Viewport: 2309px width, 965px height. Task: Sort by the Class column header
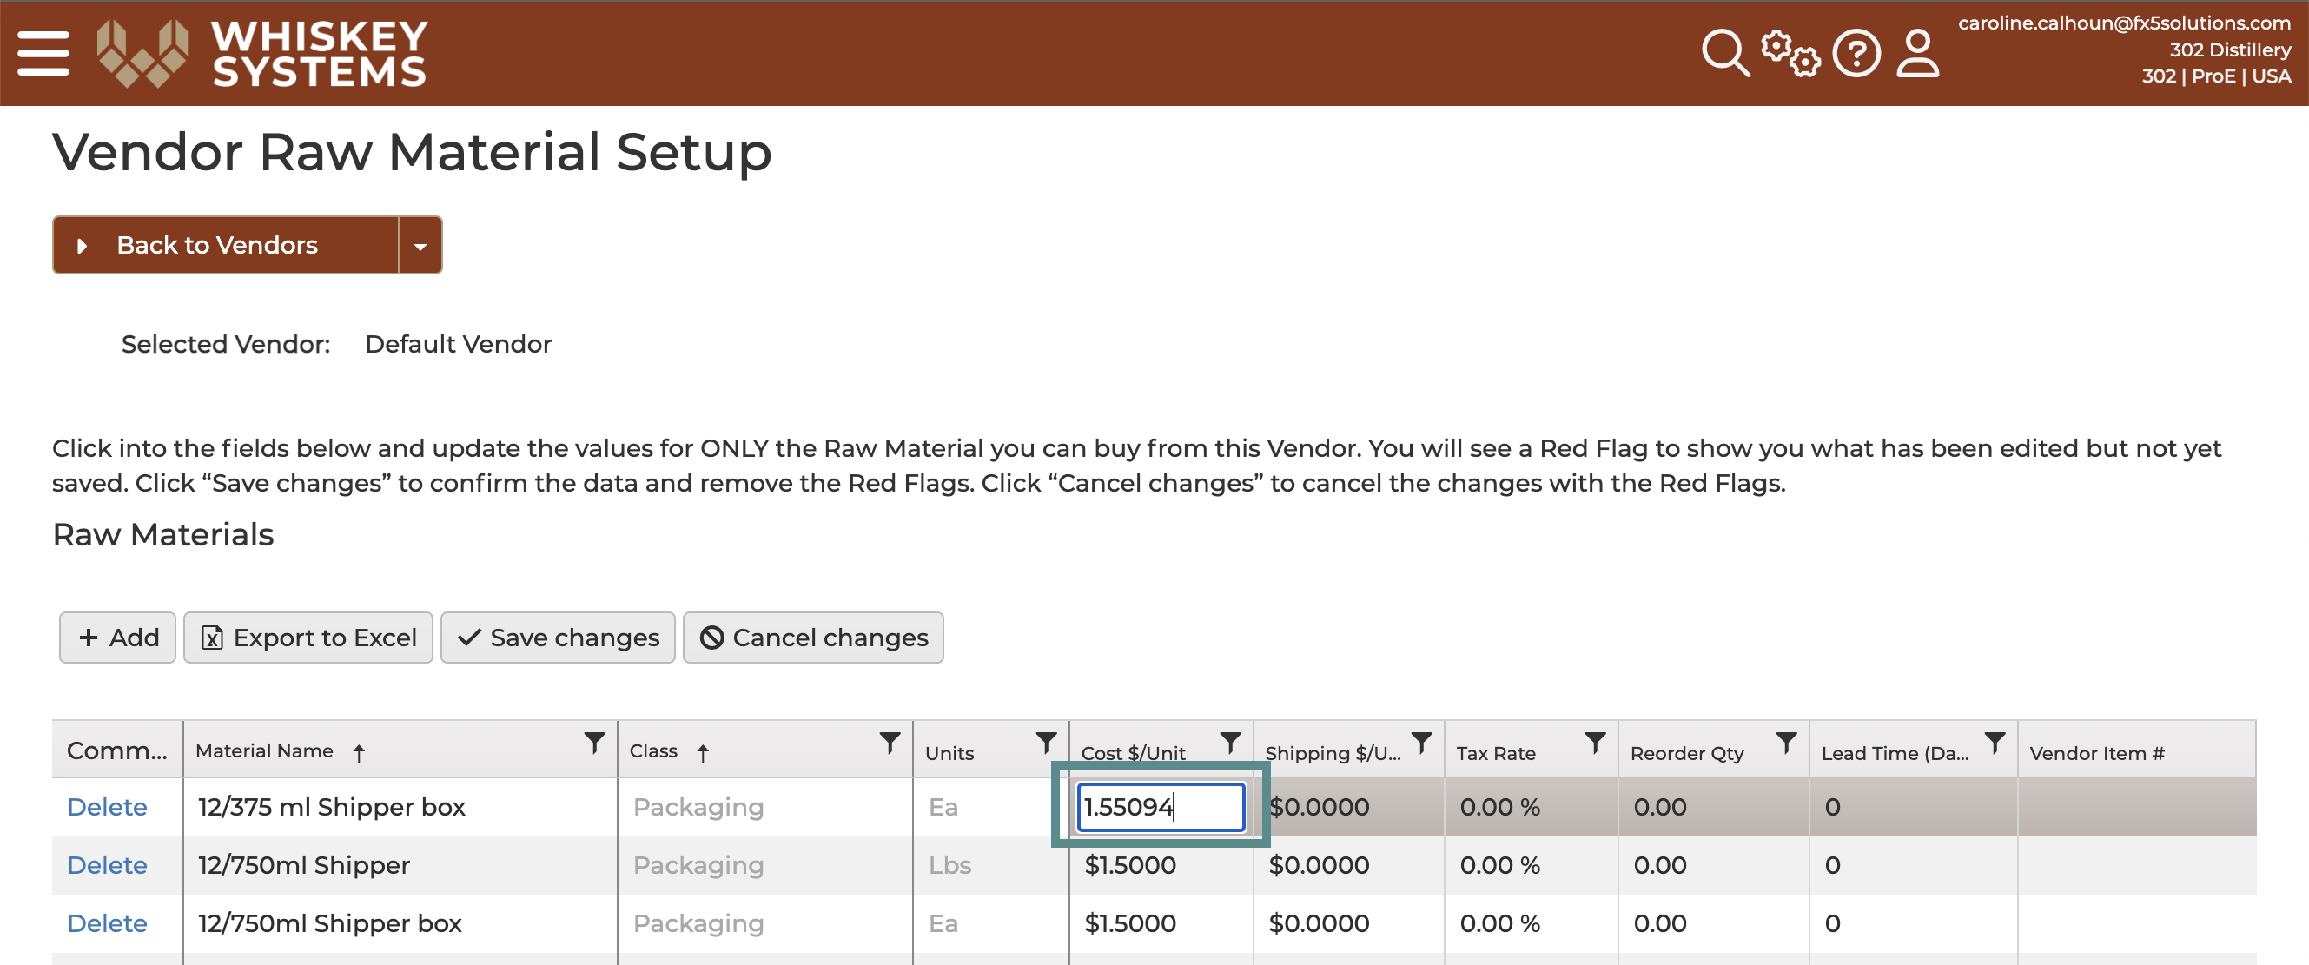[x=653, y=751]
